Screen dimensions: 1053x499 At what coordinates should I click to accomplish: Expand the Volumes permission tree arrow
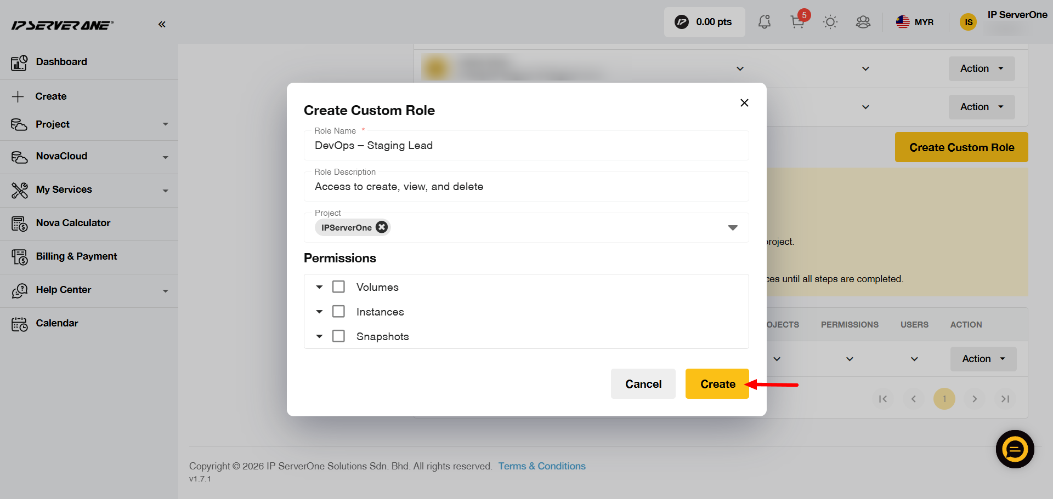click(319, 287)
